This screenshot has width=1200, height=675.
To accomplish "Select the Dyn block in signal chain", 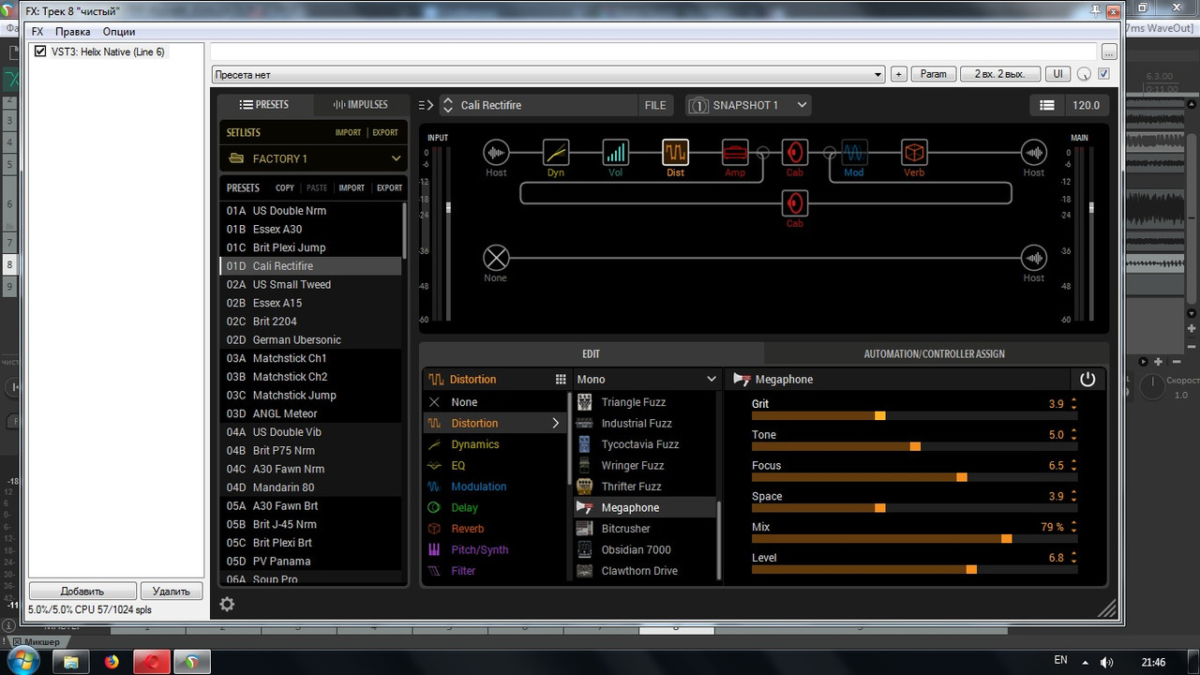I will pos(556,152).
